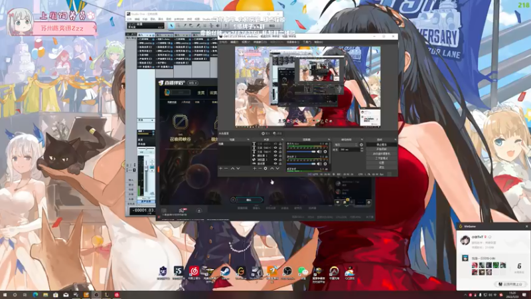The width and height of the screenshot is (531, 299).
Task: Toggle visibility of second text source in OBS
Action: coord(275,148)
